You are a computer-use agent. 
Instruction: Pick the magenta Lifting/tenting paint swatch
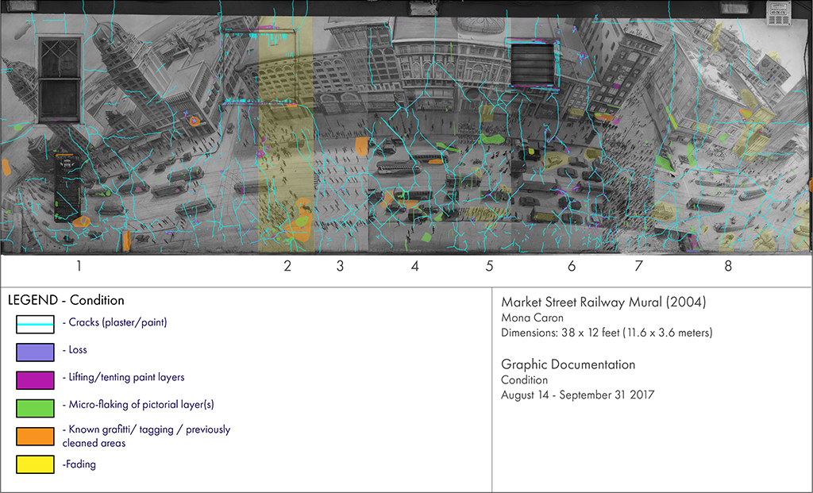click(36, 379)
